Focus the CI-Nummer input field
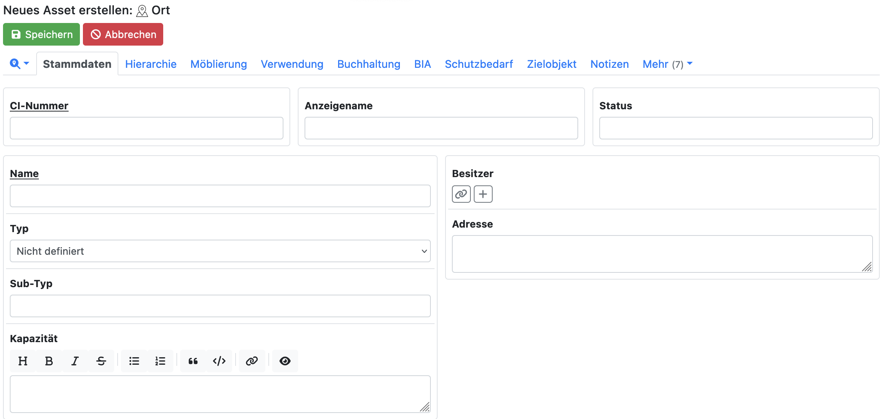Screen dimensions: 885x419 pos(147,128)
